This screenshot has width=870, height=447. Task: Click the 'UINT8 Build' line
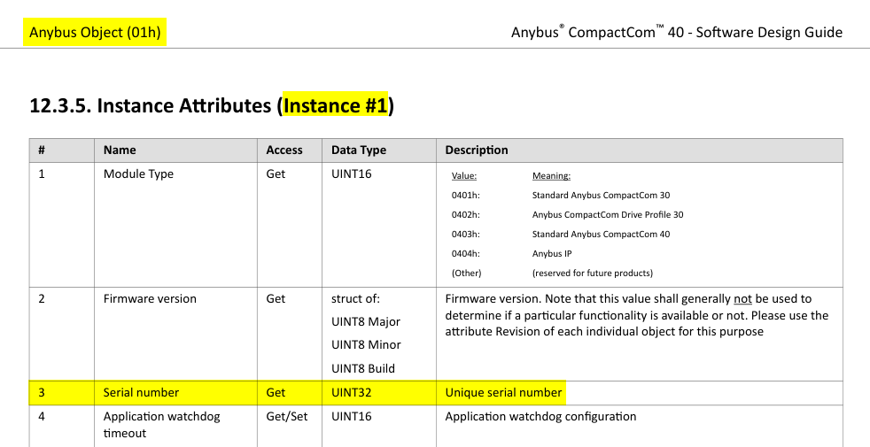click(363, 368)
